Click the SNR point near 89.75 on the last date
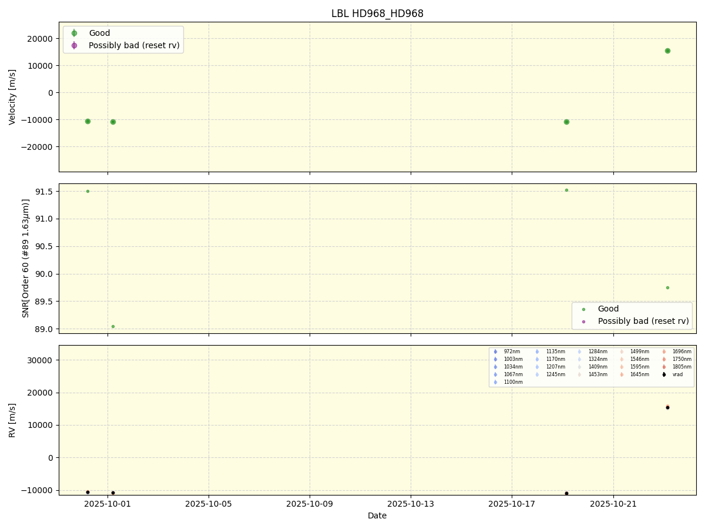The image size is (705, 529). coord(667,287)
